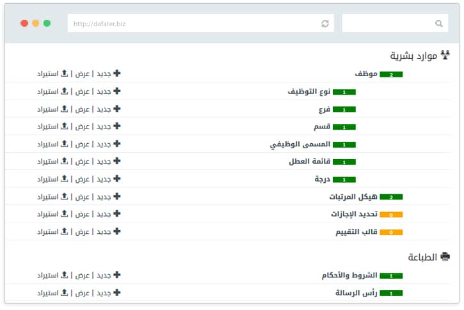Click the address bar showing dafater.biz
464x310 pixels.
click(192, 24)
